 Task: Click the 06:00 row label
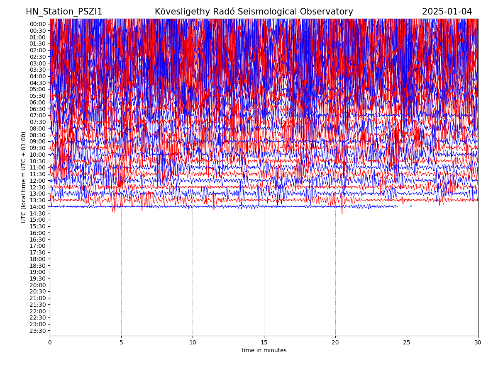[38, 102]
